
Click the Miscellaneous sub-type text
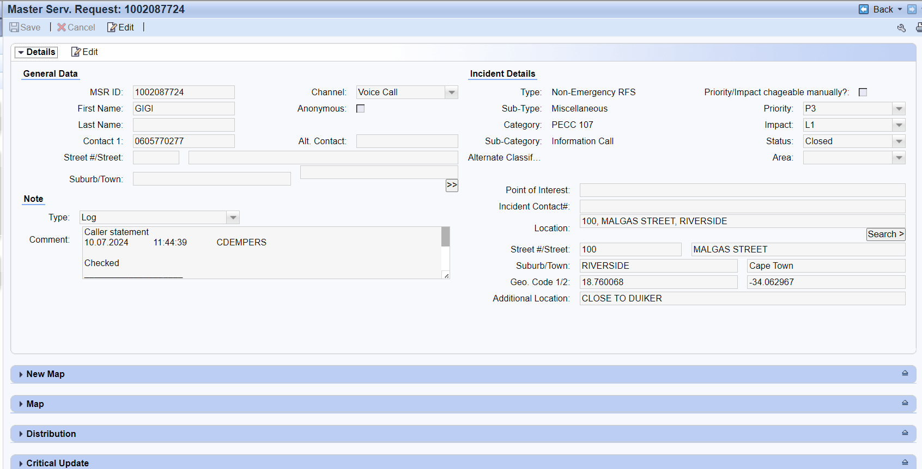pos(579,109)
